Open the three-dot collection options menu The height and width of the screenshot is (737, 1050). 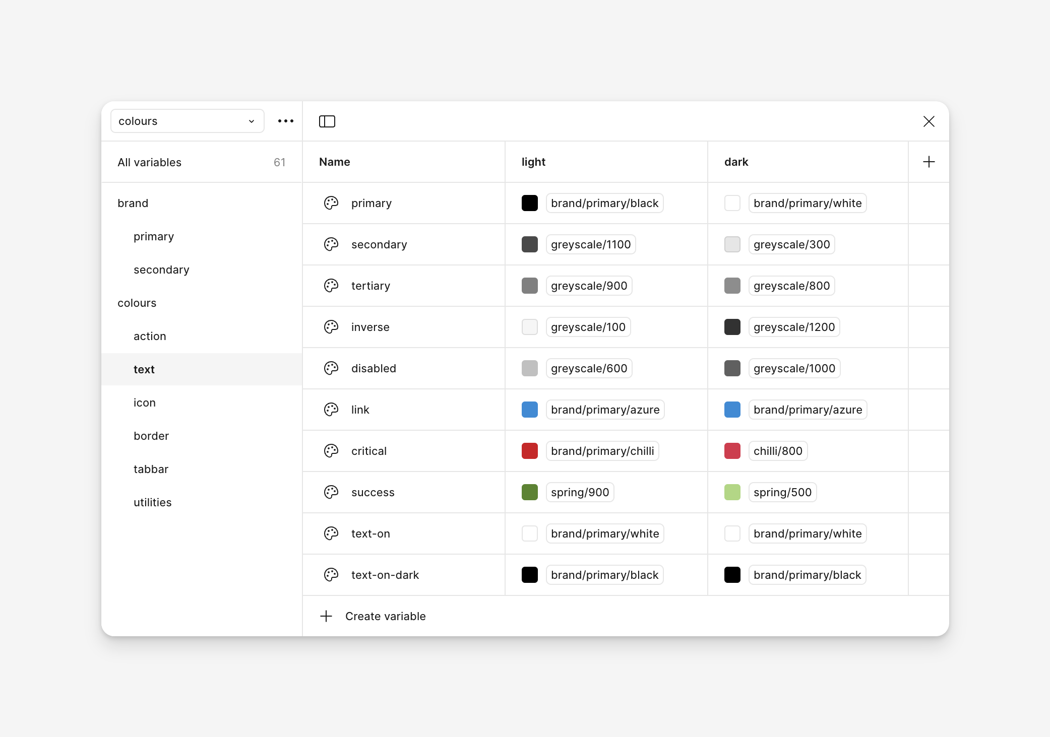point(285,121)
